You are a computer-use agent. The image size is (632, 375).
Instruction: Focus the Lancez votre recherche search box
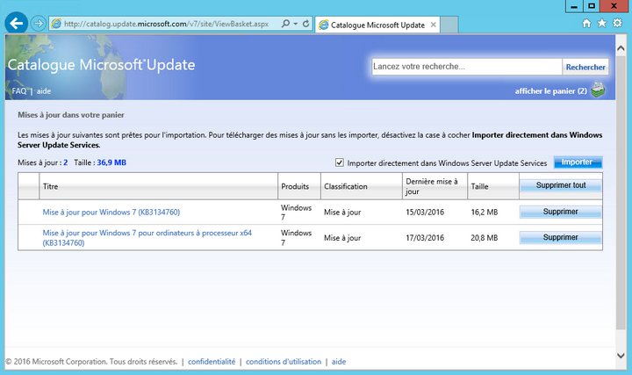point(467,67)
